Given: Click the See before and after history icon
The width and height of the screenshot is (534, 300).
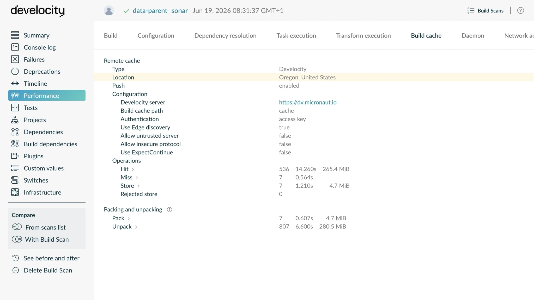Looking at the screenshot, I should click(16, 258).
